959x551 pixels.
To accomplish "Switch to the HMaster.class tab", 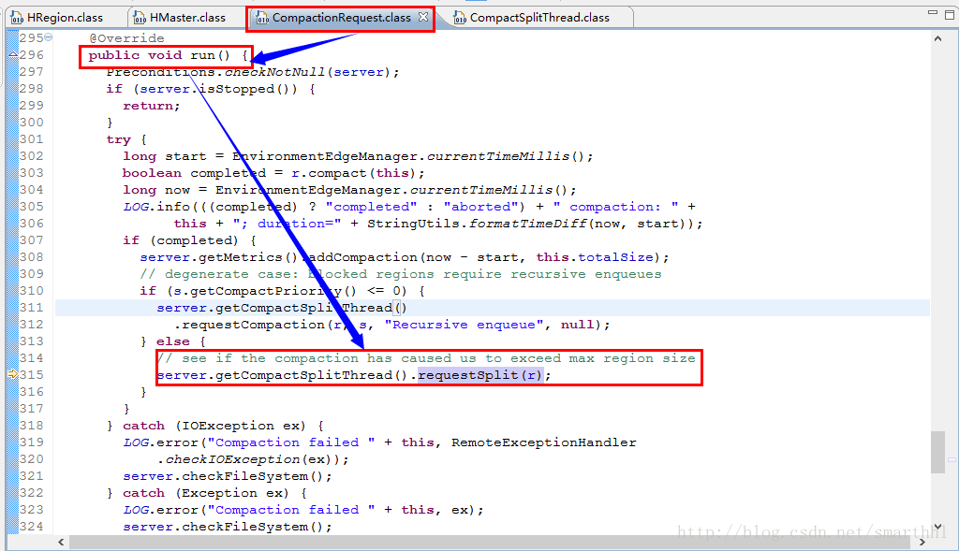I will point(187,18).
